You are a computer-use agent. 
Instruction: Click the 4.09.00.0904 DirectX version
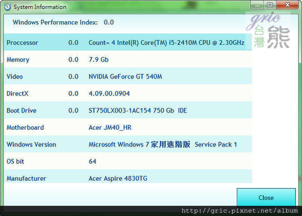pos(109,93)
